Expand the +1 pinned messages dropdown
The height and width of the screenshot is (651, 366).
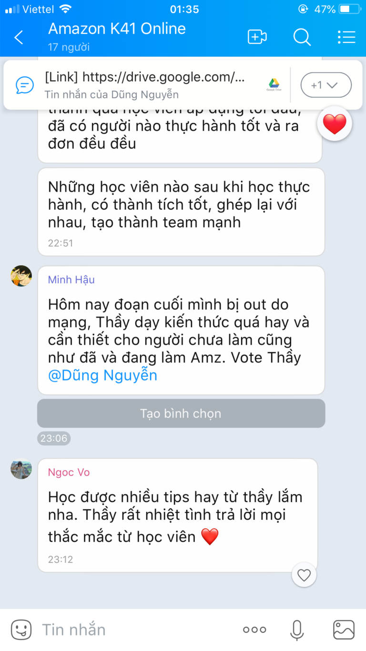(326, 85)
